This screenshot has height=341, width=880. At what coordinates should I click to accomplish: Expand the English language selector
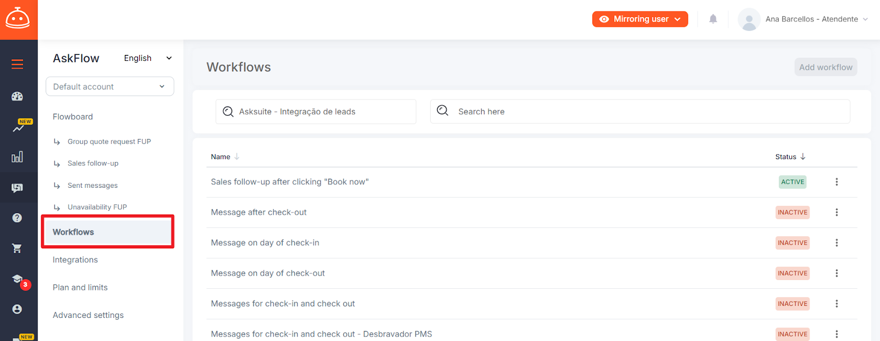click(147, 58)
